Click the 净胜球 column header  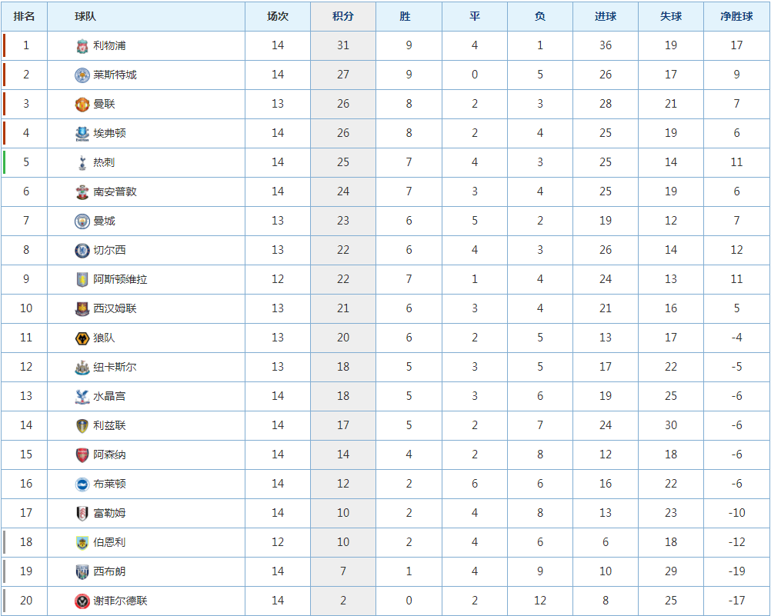coord(736,16)
